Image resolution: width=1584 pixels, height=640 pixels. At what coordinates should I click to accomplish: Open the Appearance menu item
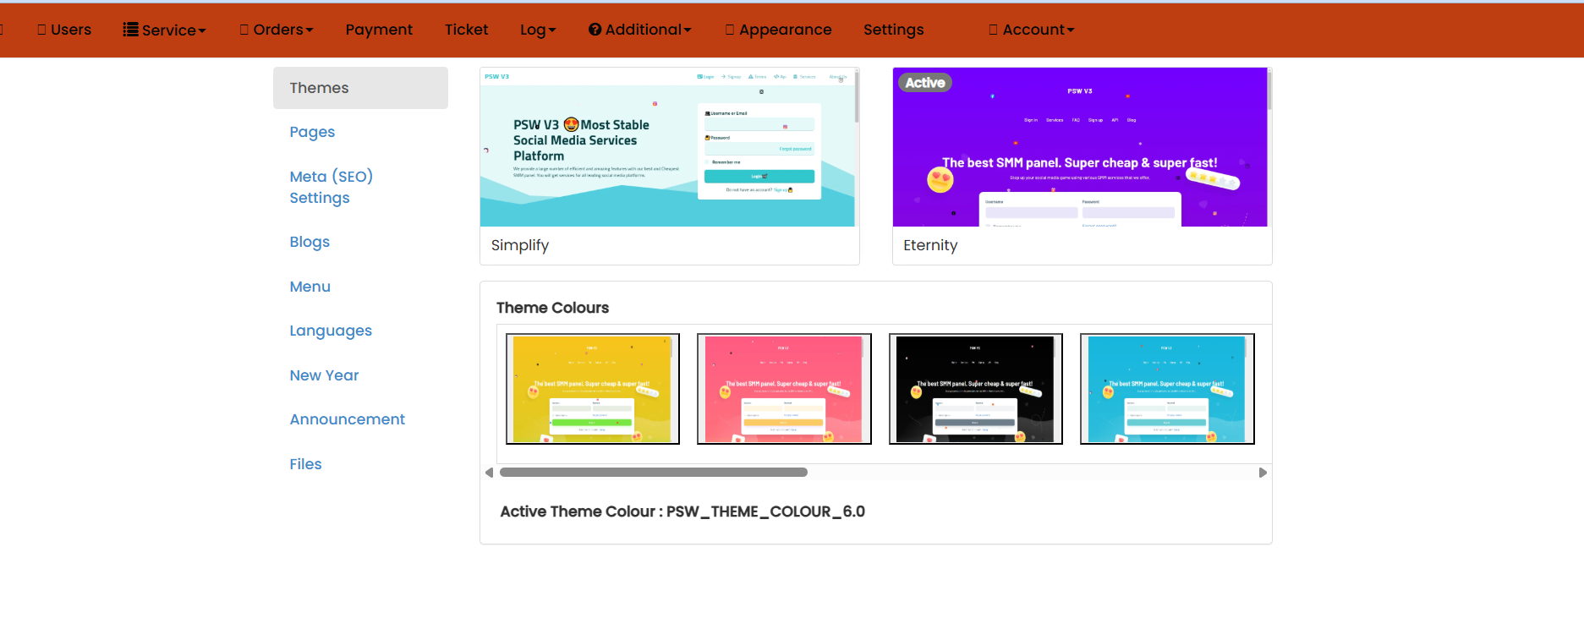[778, 30]
